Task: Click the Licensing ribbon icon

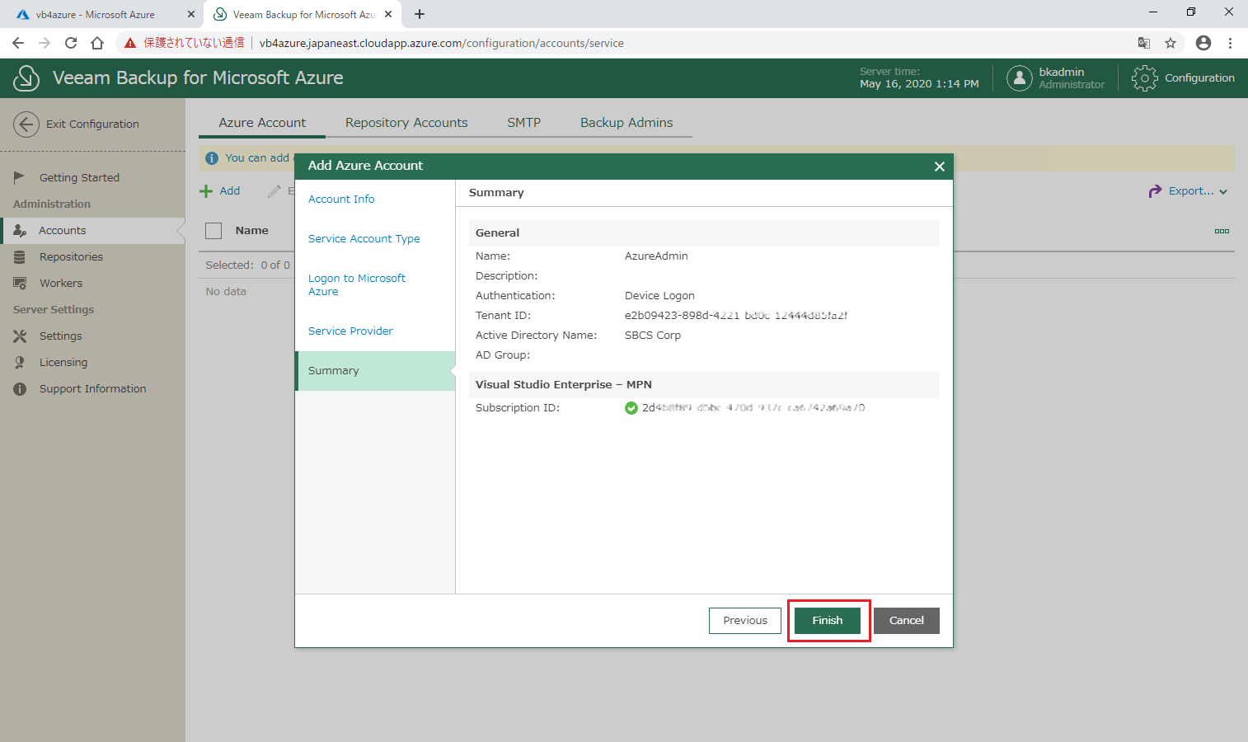Action: (x=19, y=363)
